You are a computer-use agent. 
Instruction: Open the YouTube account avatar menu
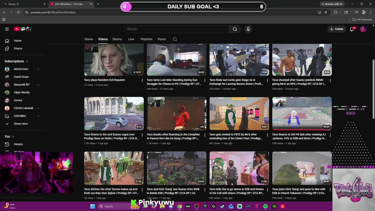[x=363, y=29]
